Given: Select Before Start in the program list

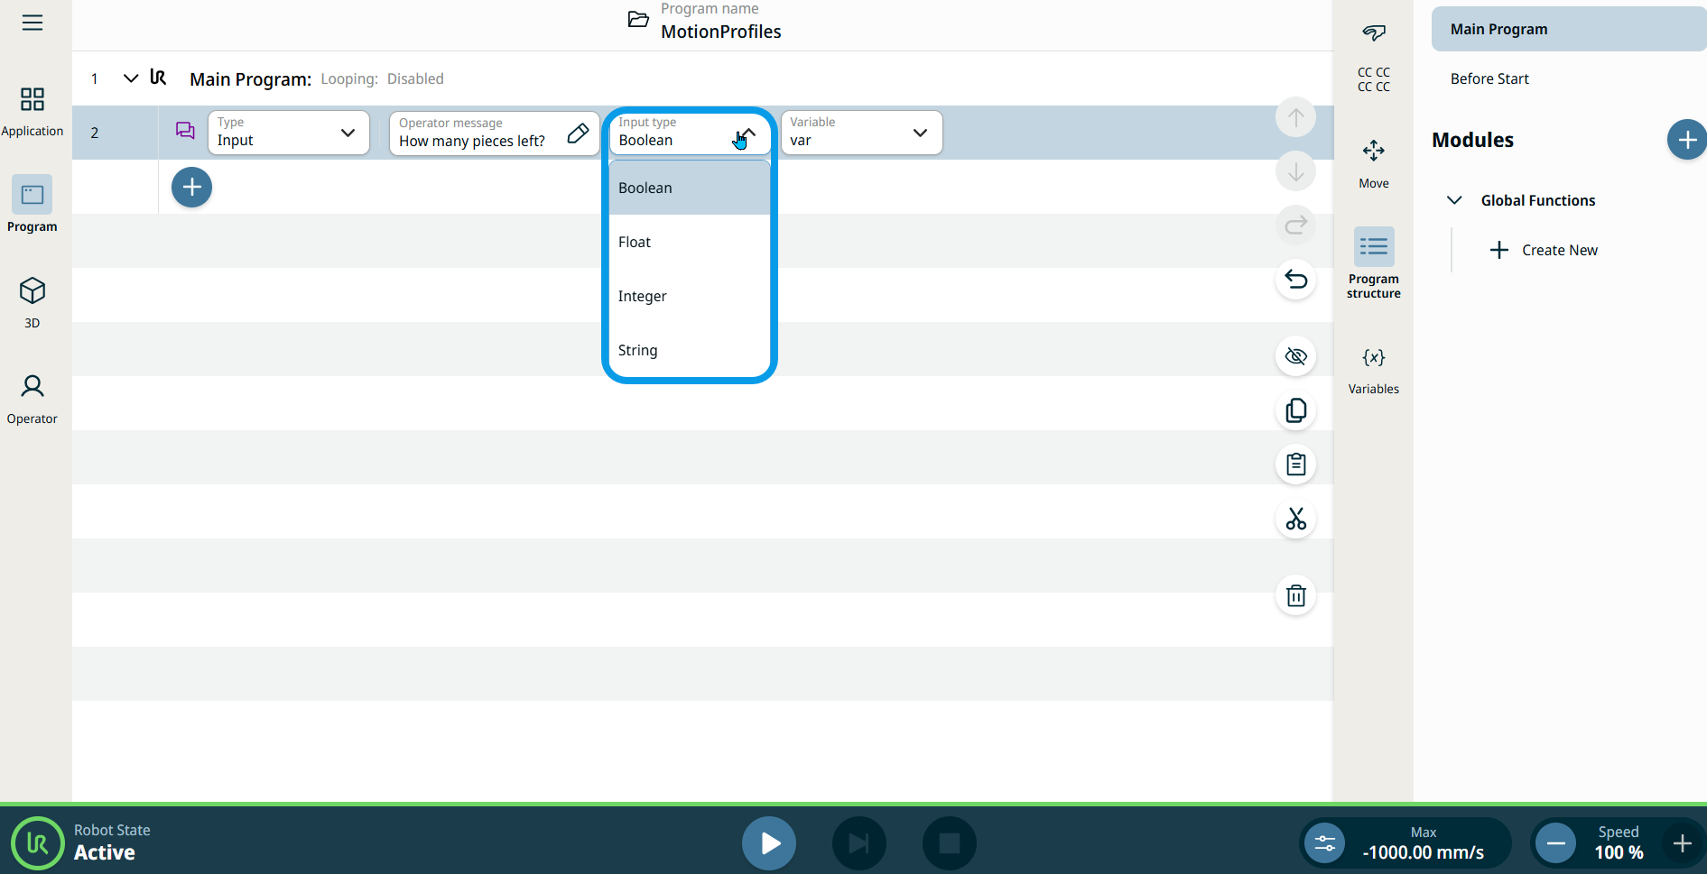Looking at the screenshot, I should tap(1489, 79).
